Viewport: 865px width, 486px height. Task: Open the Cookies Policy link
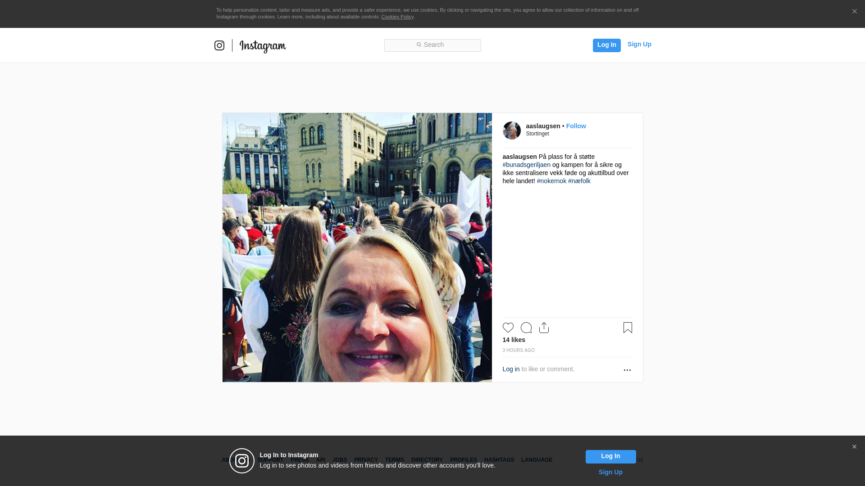(397, 17)
